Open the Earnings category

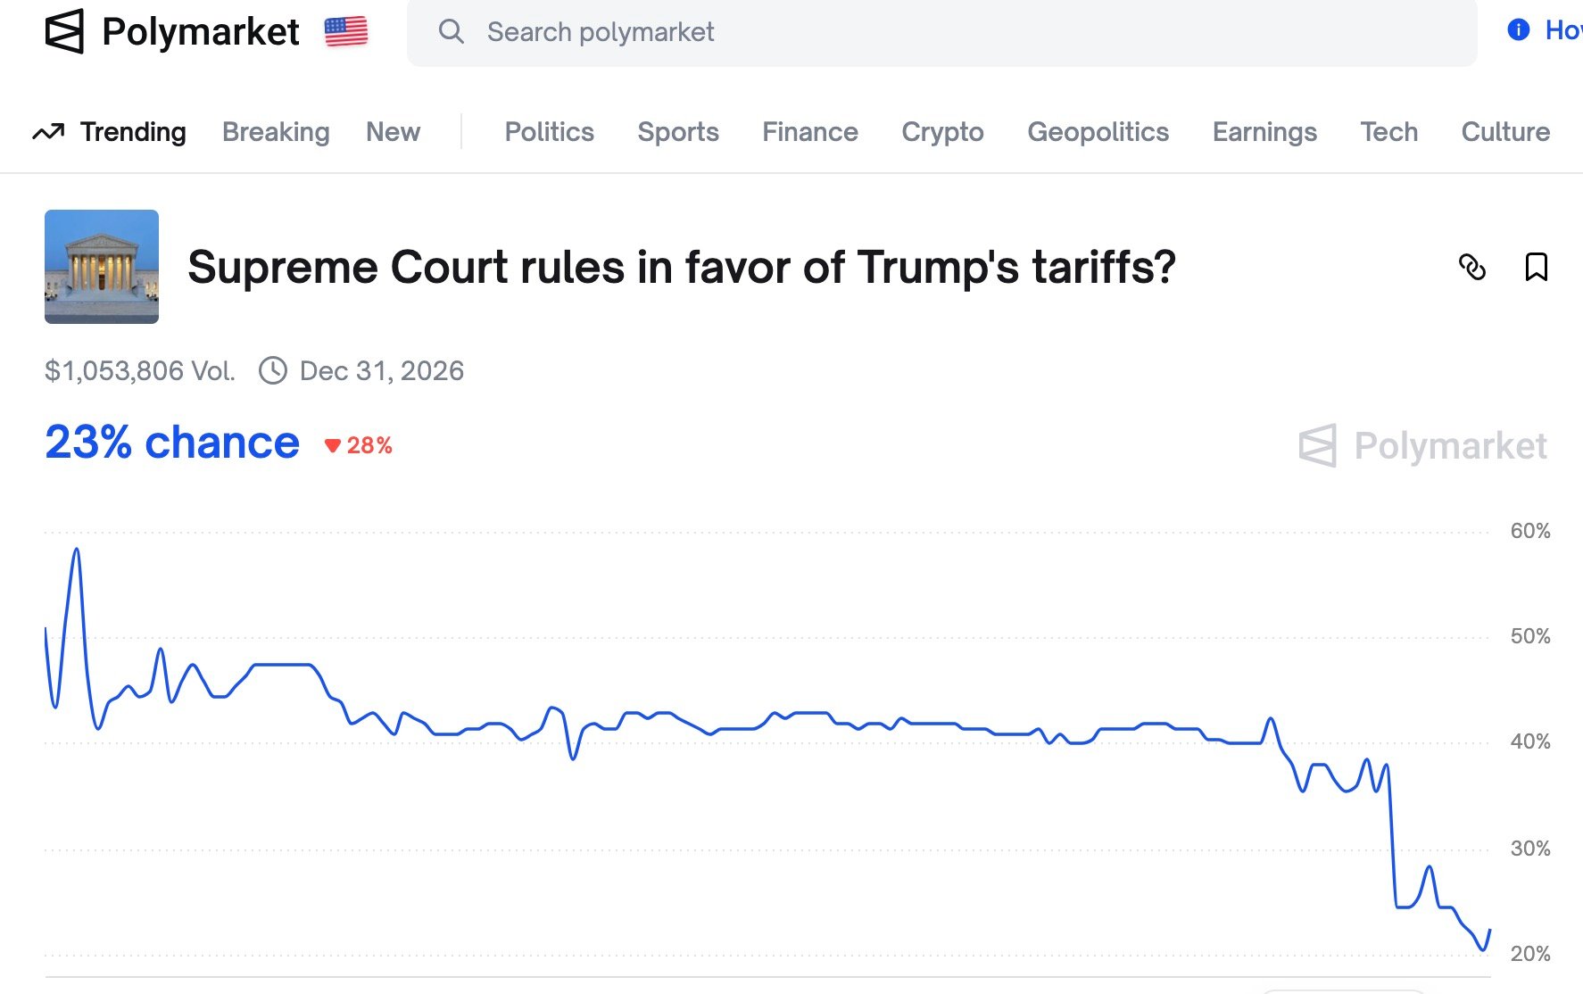(1264, 132)
